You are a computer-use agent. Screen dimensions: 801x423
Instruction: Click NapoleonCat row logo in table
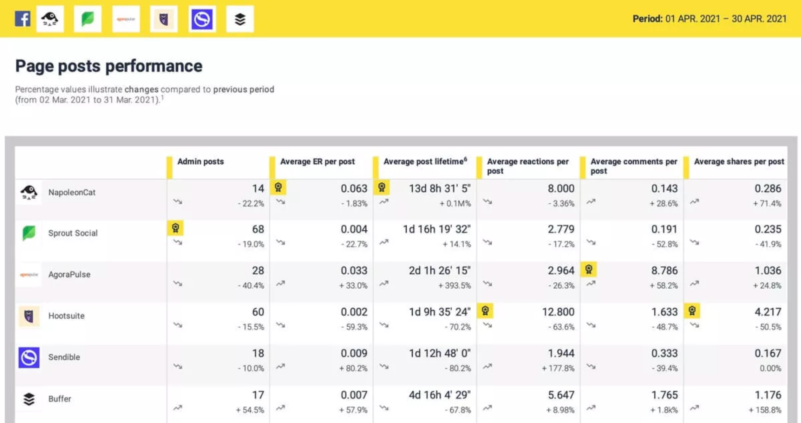click(x=29, y=192)
